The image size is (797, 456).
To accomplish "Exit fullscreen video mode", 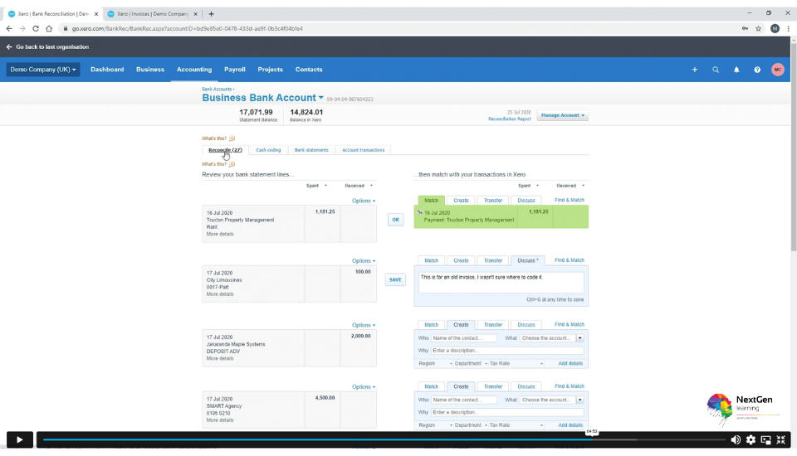I will 780,439.
